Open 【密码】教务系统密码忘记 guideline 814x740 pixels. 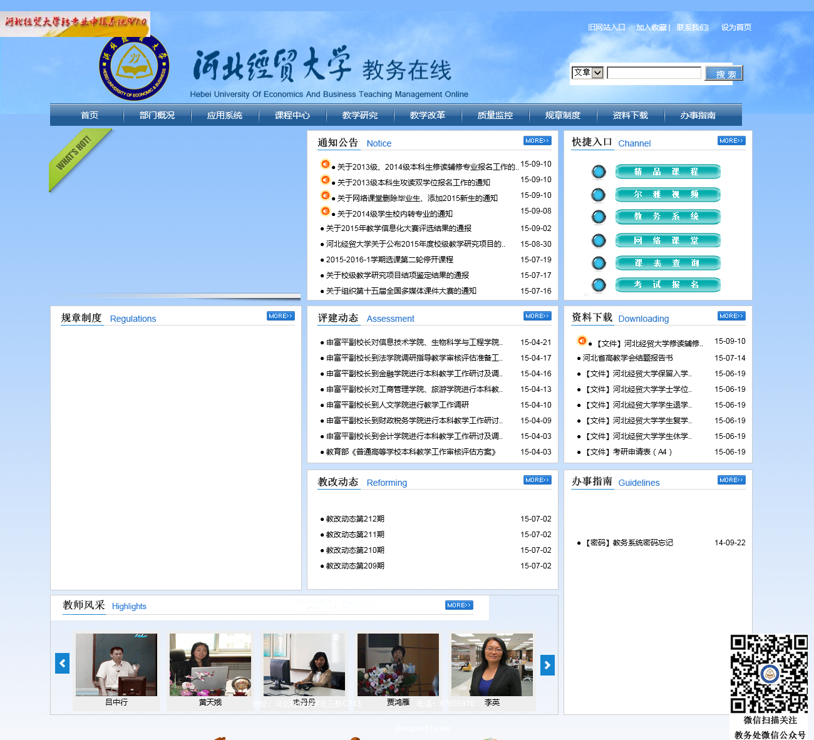(628, 543)
